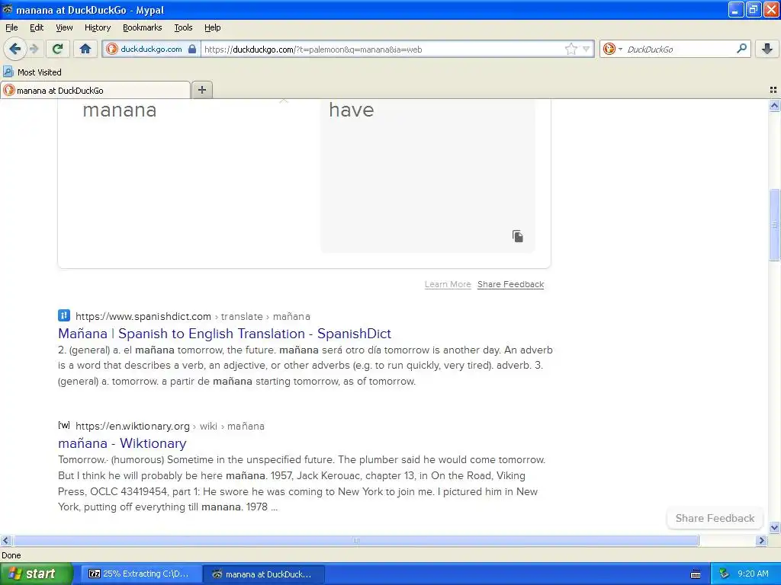Click the system tray network icon
Image resolution: width=781 pixels, height=585 pixels.
[725, 574]
